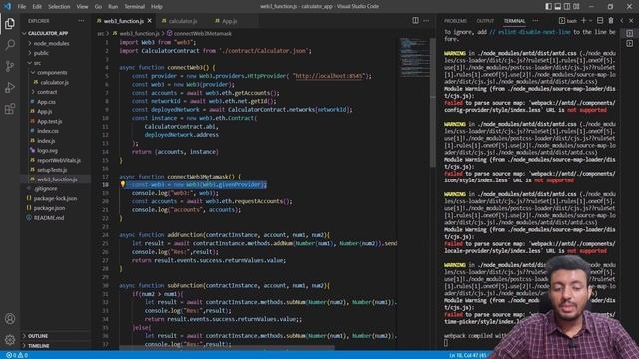Open the Selection menu
The height and width of the screenshot is (359, 639).
[x=59, y=7]
